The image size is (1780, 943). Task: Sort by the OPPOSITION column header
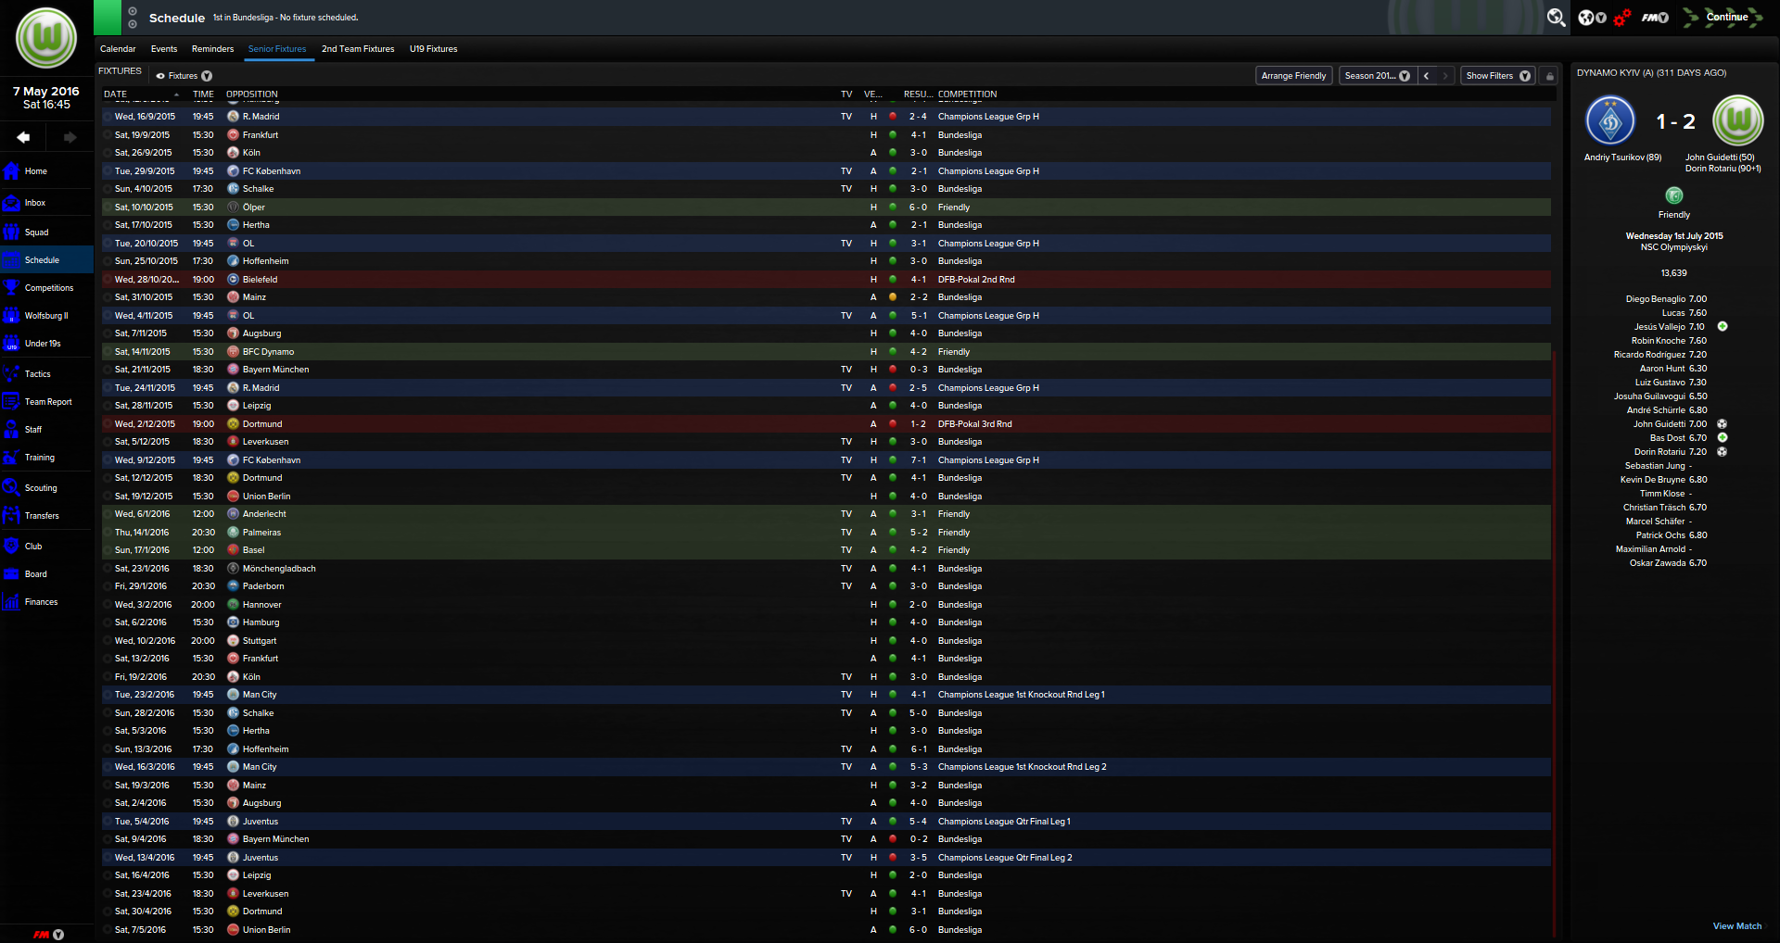pyautogui.click(x=252, y=94)
